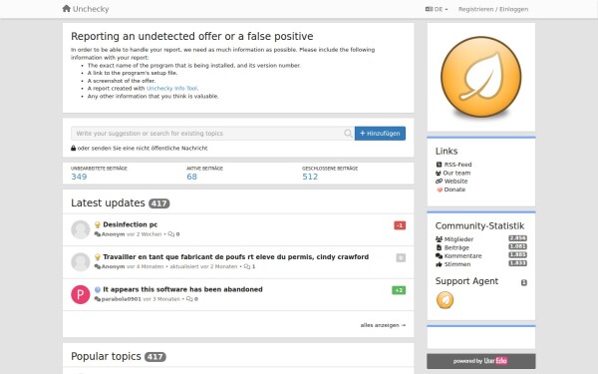Focus the suggestion search input field

click(x=212, y=134)
